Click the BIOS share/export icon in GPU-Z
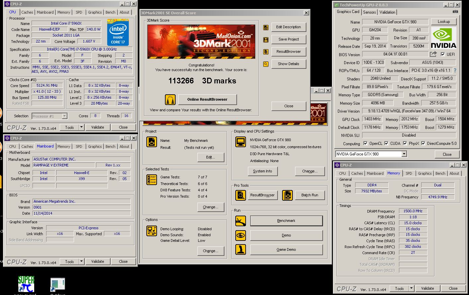469x295 pixels. pyautogui.click(x=433, y=54)
